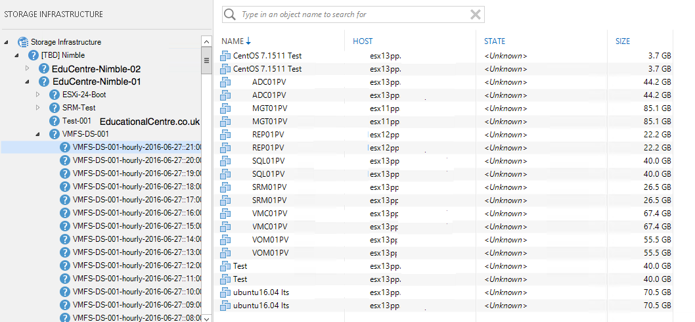The image size is (695, 322).
Task: Sort the list by the NAME column
Action: (x=233, y=41)
